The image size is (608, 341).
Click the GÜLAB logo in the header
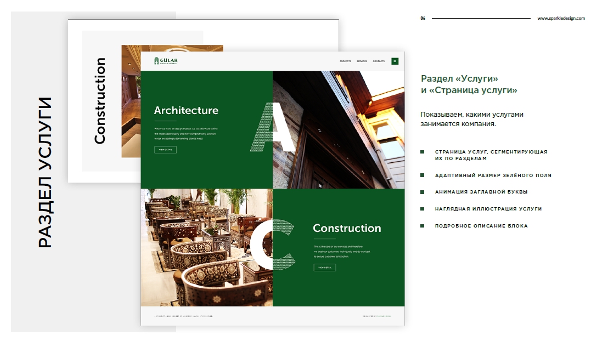166,60
